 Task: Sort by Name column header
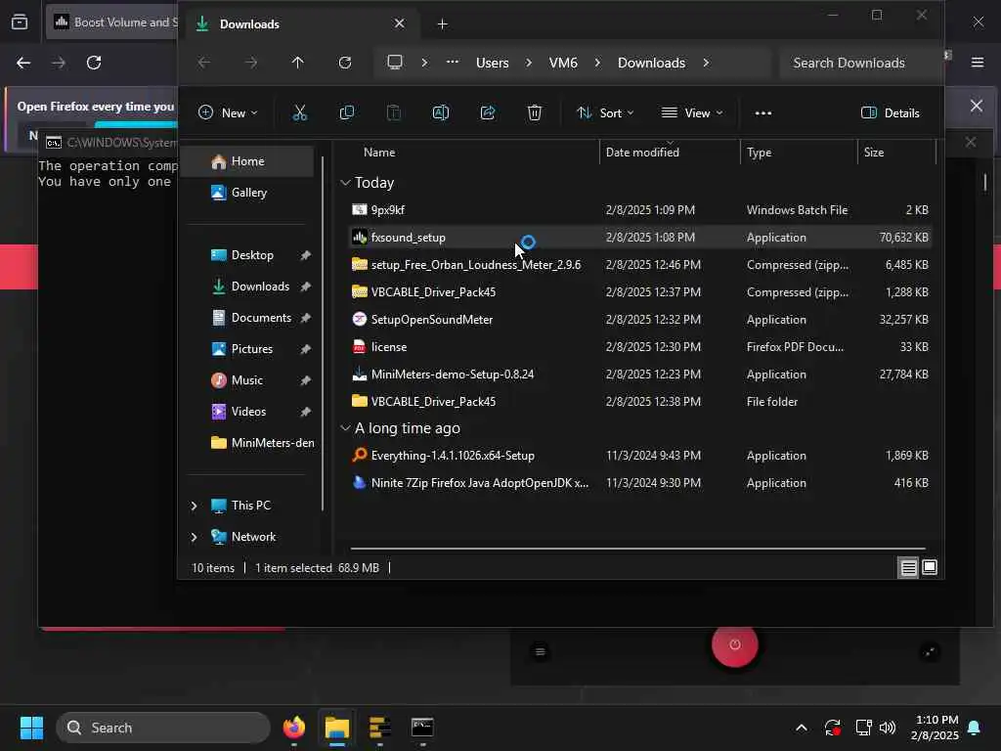tap(379, 152)
